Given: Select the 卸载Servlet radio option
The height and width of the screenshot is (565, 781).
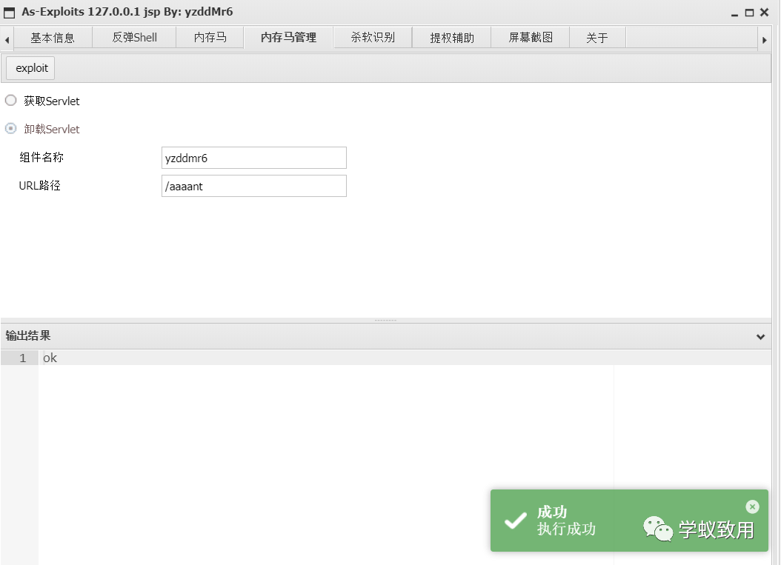Looking at the screenshot, I should (x=10, y=128).
